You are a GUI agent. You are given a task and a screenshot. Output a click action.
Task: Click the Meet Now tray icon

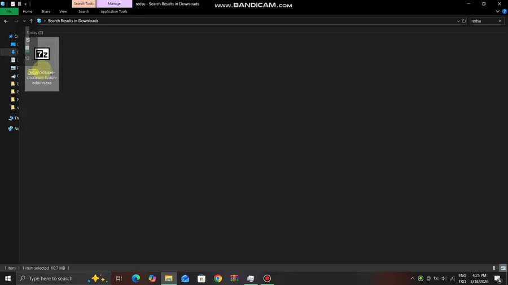coord(428,278)
